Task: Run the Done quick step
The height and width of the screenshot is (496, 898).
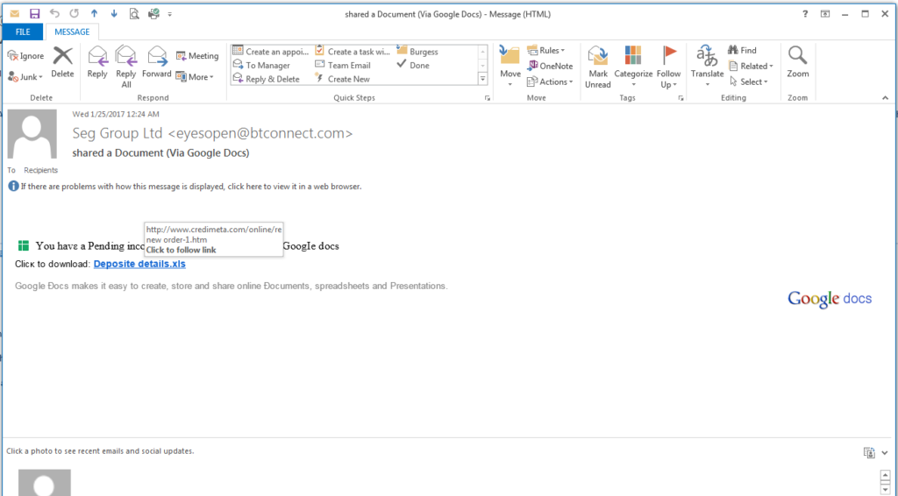Action: pos(413,65)
